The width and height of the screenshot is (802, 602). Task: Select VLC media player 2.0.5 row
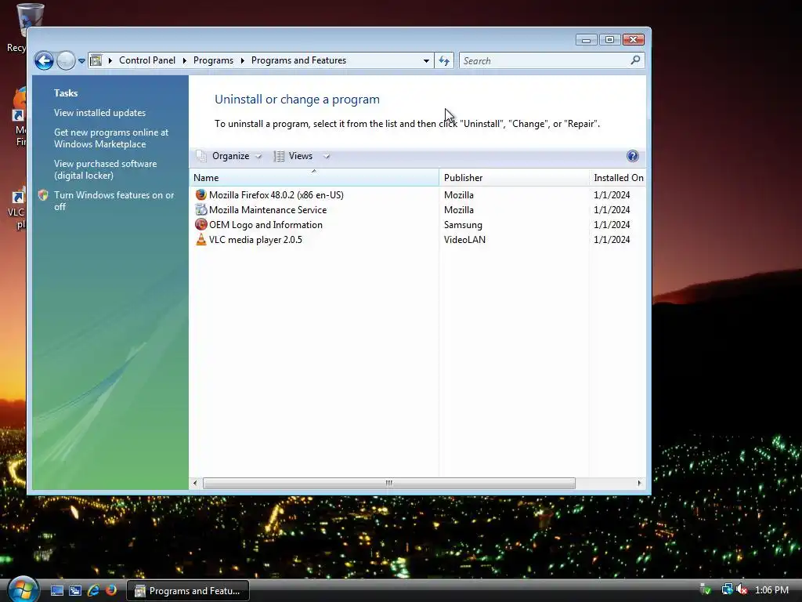[417, 240]
